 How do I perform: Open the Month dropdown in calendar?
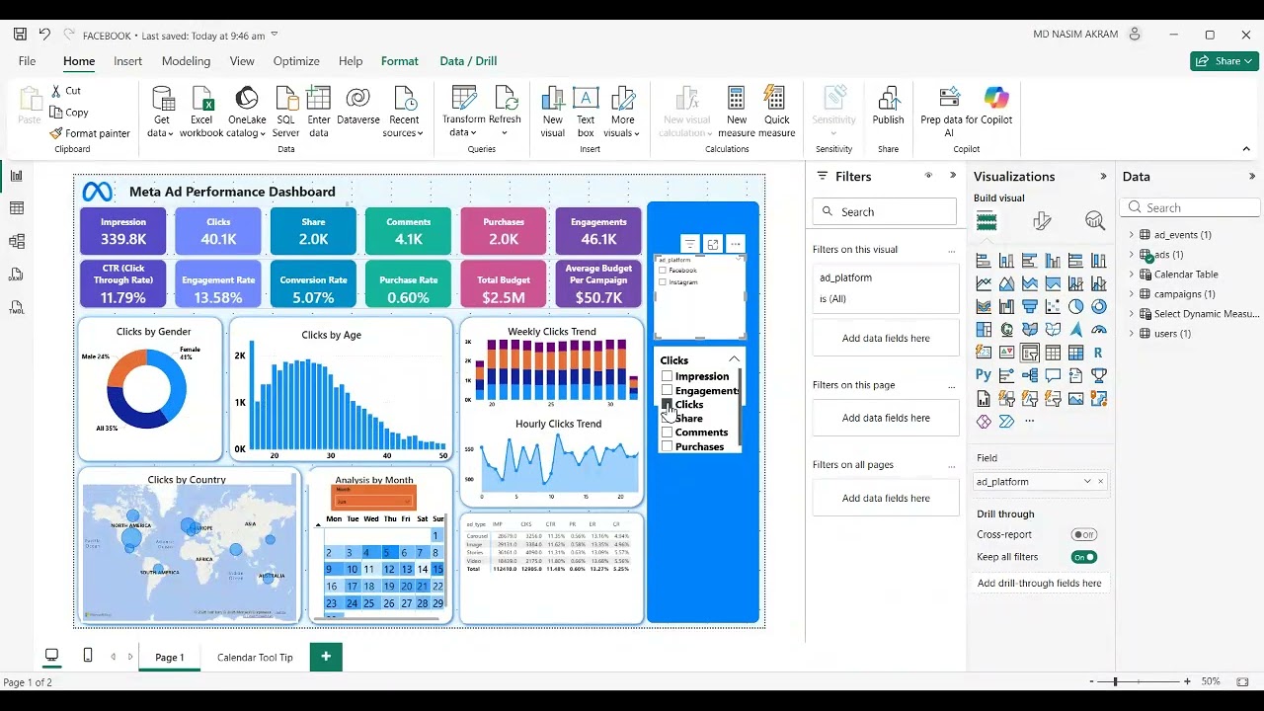click(373, 502)
